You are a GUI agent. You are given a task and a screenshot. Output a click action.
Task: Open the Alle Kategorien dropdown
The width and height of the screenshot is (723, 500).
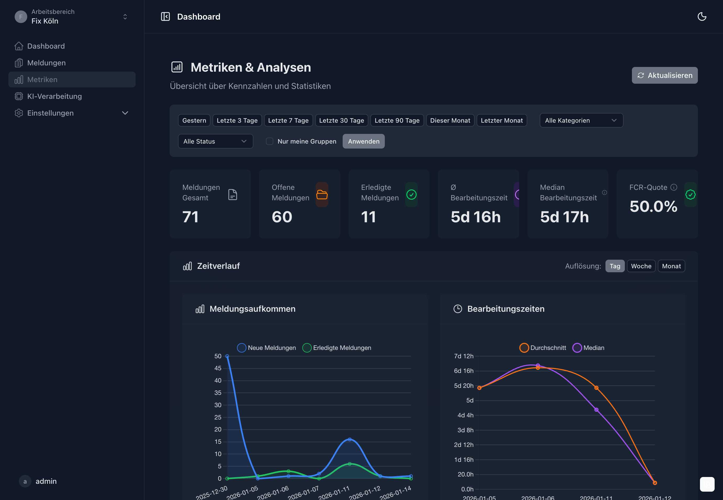tap(581, 120)
